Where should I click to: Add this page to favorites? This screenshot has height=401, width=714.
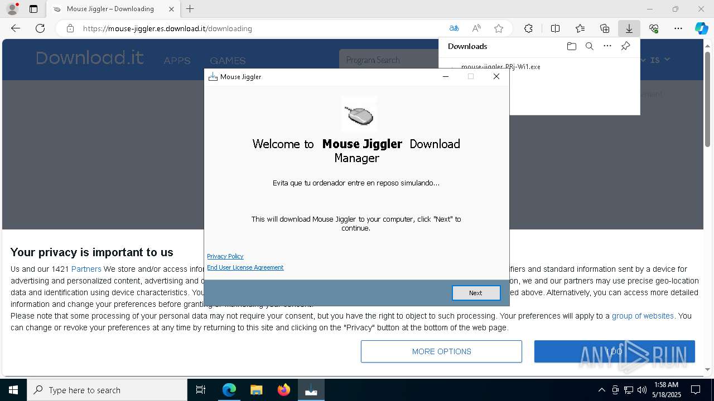(x=499, y=28)
